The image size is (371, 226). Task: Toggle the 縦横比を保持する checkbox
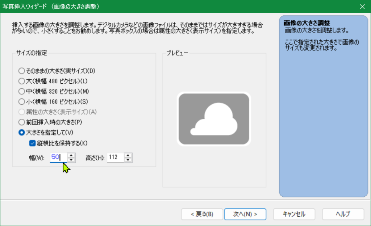click(32, 143)
